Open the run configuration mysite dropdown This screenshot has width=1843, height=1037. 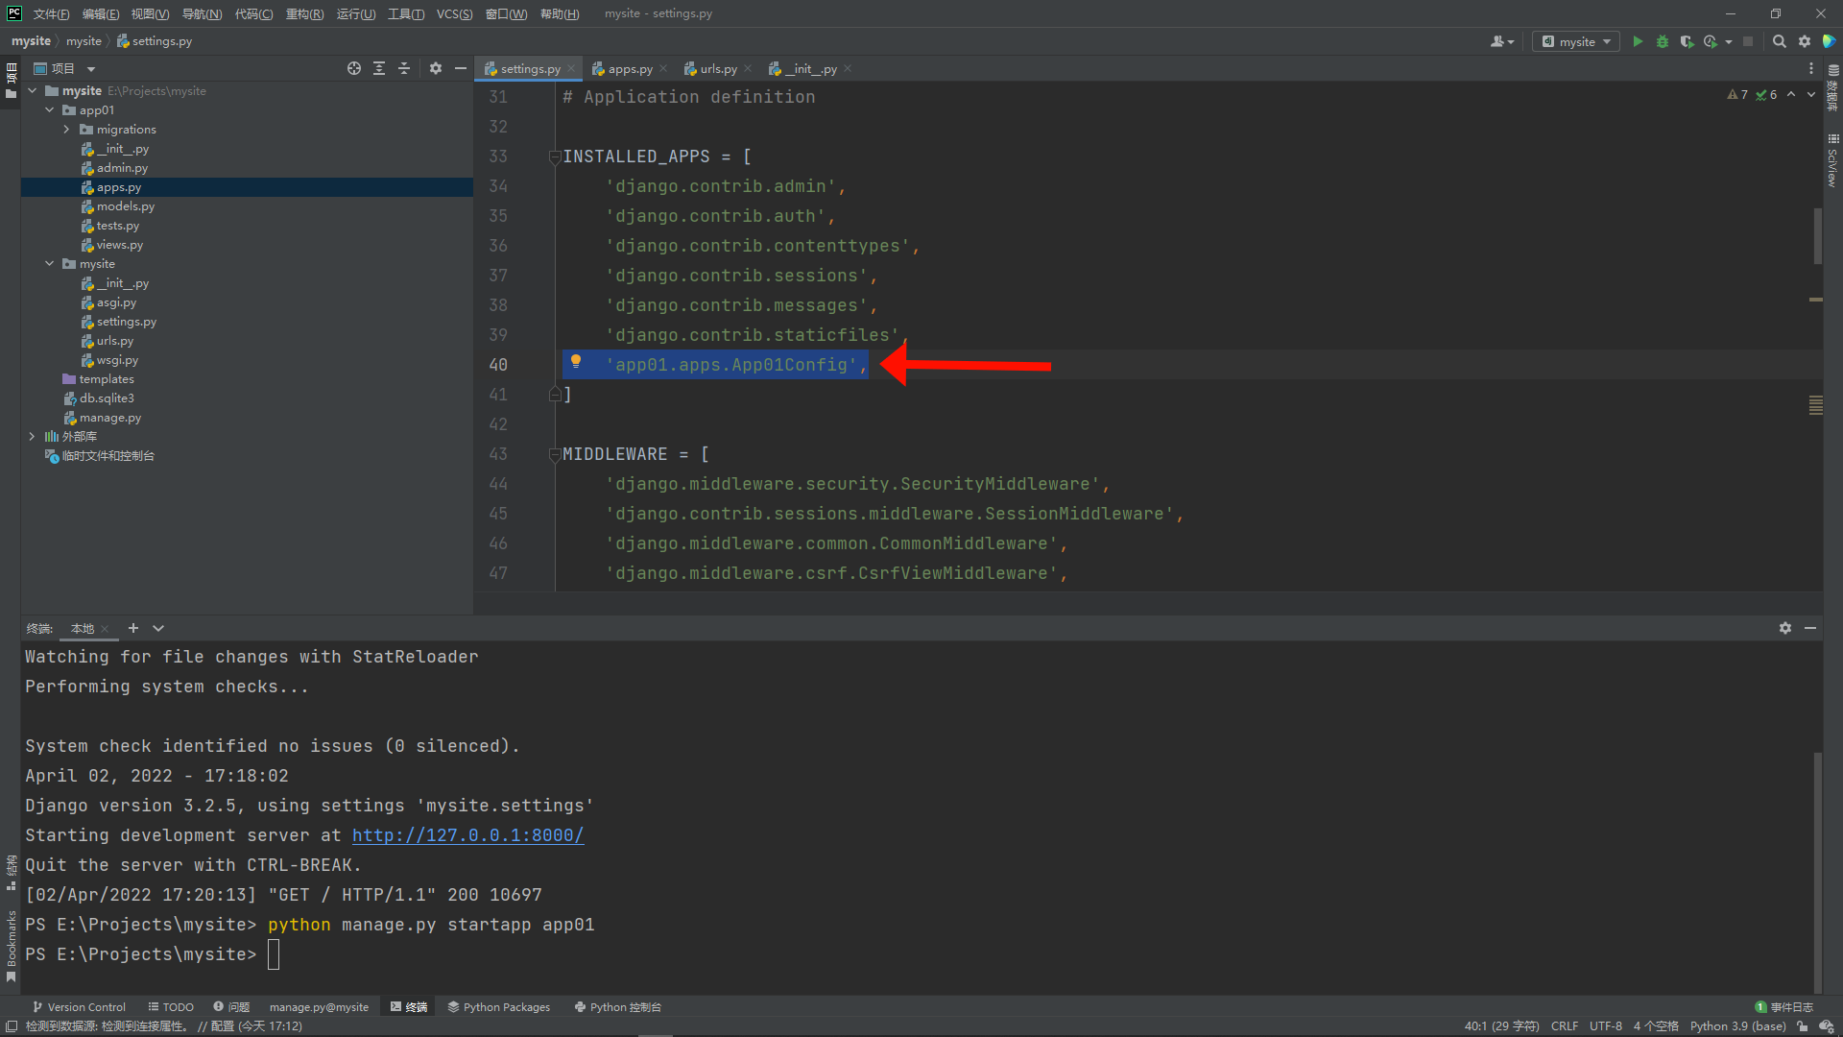click(1576, 41)
